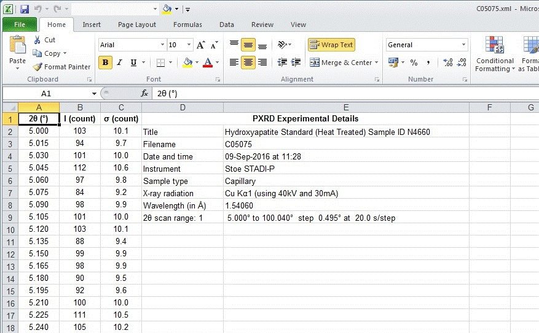Click the yellow fill bucket in quick access toolbar
The width and height of the screenshot is (539, 333).
tap(167, 9)
